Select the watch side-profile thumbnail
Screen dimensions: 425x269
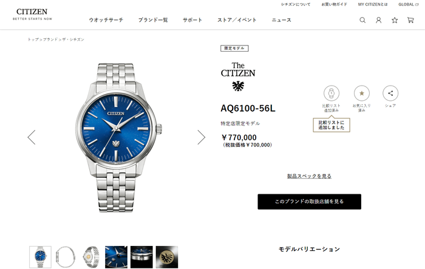point(66,257)
